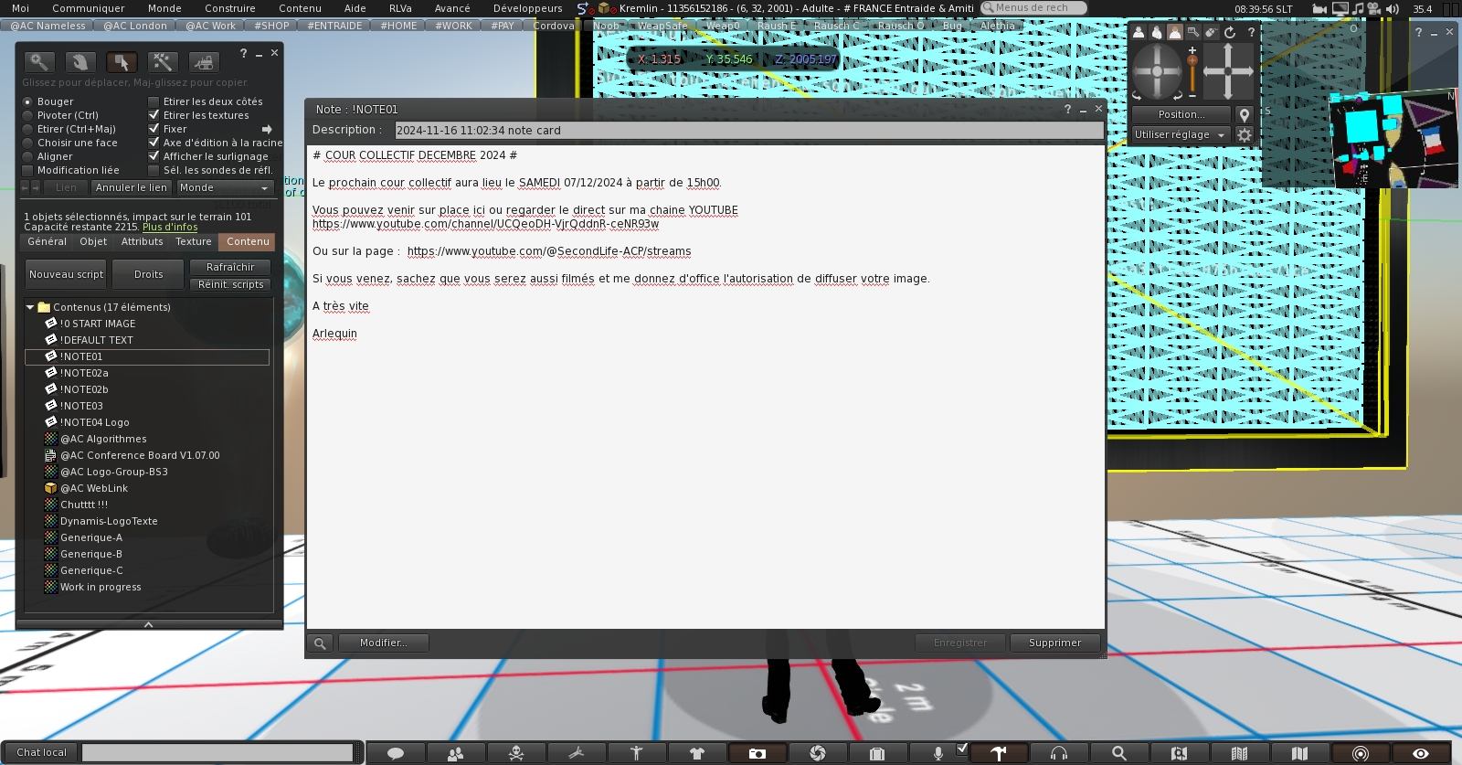
Task: Switch to the 'Texture' tab
Action: point(193,241)
